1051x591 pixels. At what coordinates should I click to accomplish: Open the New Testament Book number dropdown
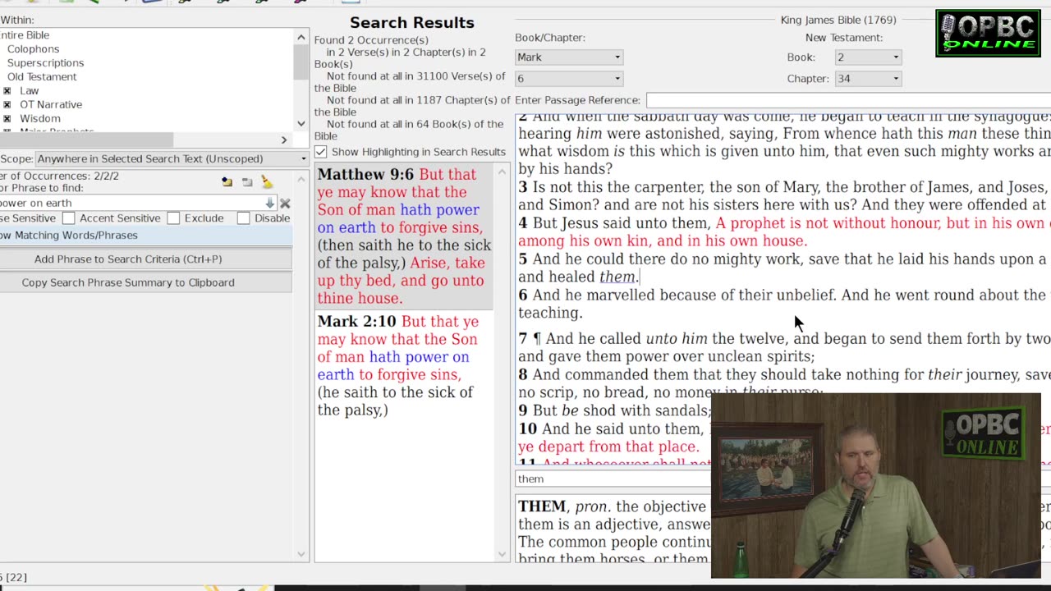coord(868,57)
